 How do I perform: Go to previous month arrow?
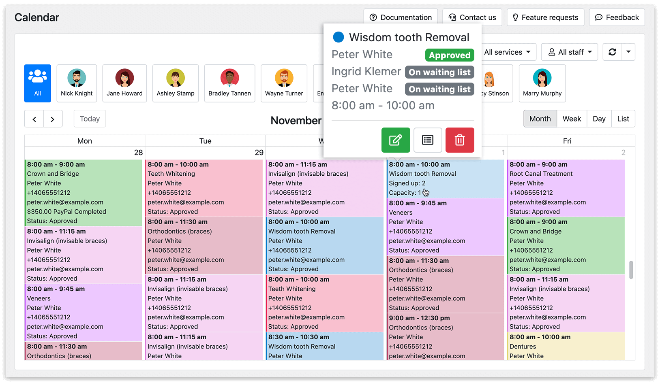tap(34, 119)
